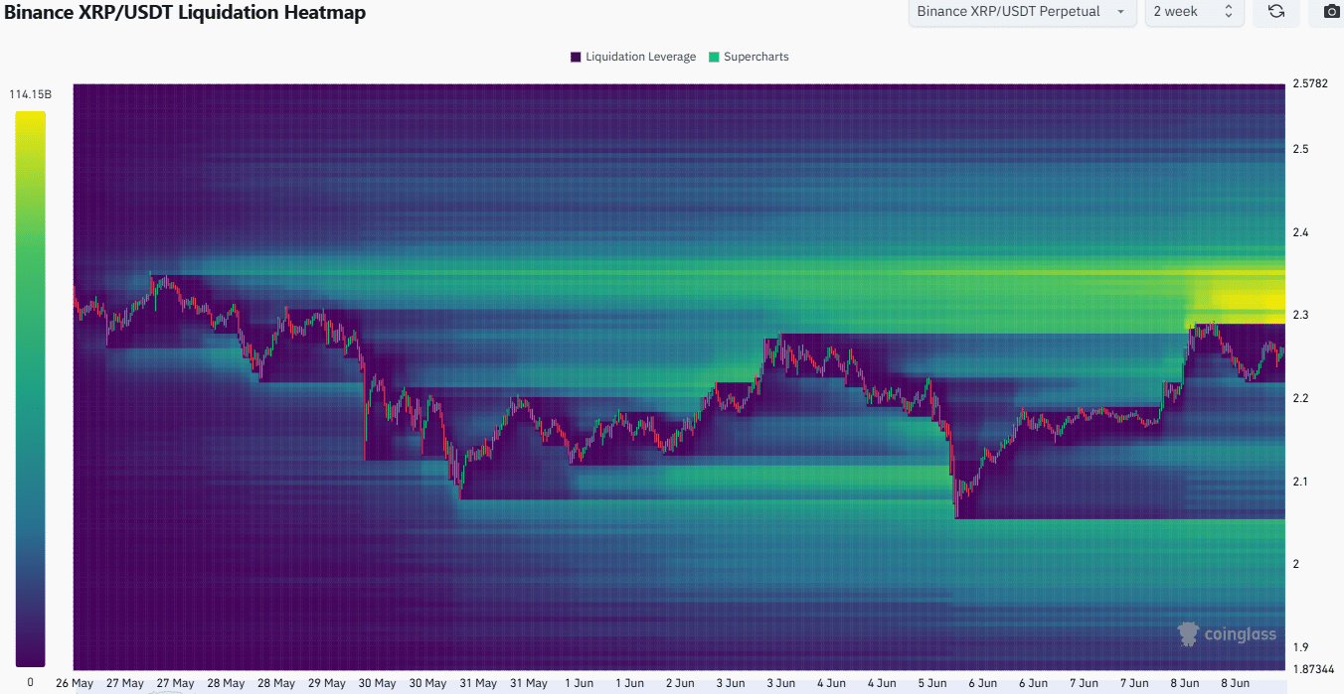Image resolution: width=1344 pixels, height=694 pixels.
Task: Click the 0 scale minimum label
Action: pos(30,683)
